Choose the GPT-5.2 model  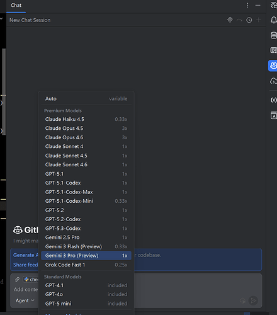[86, 210]
